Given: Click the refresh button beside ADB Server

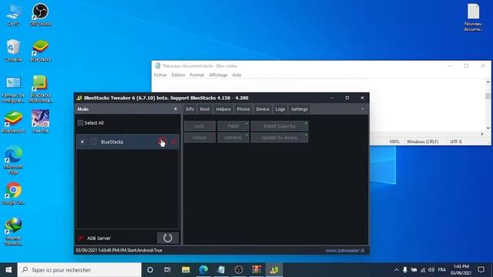Looking at the screenshot, I should coord(168,238).
